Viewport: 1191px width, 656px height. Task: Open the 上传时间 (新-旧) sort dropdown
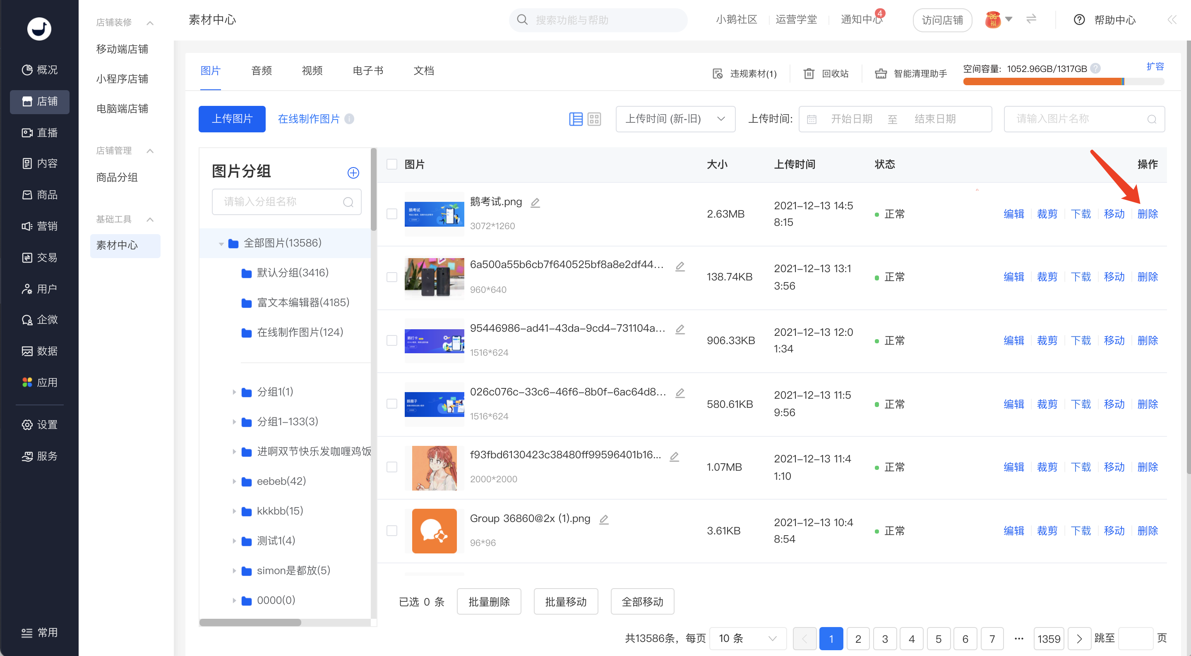[x=675, y=119]
